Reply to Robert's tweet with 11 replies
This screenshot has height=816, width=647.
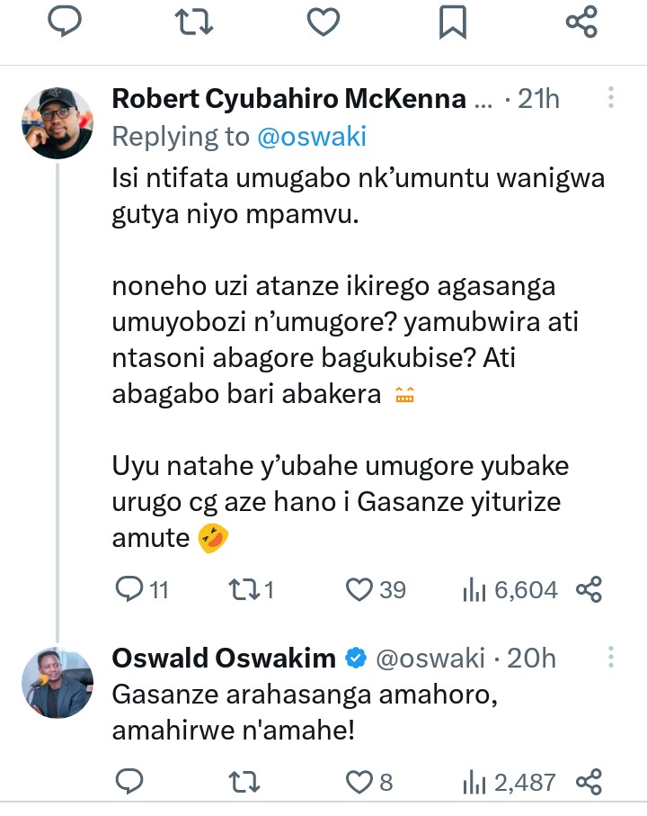pyautogui.click(x=131, y=589)
